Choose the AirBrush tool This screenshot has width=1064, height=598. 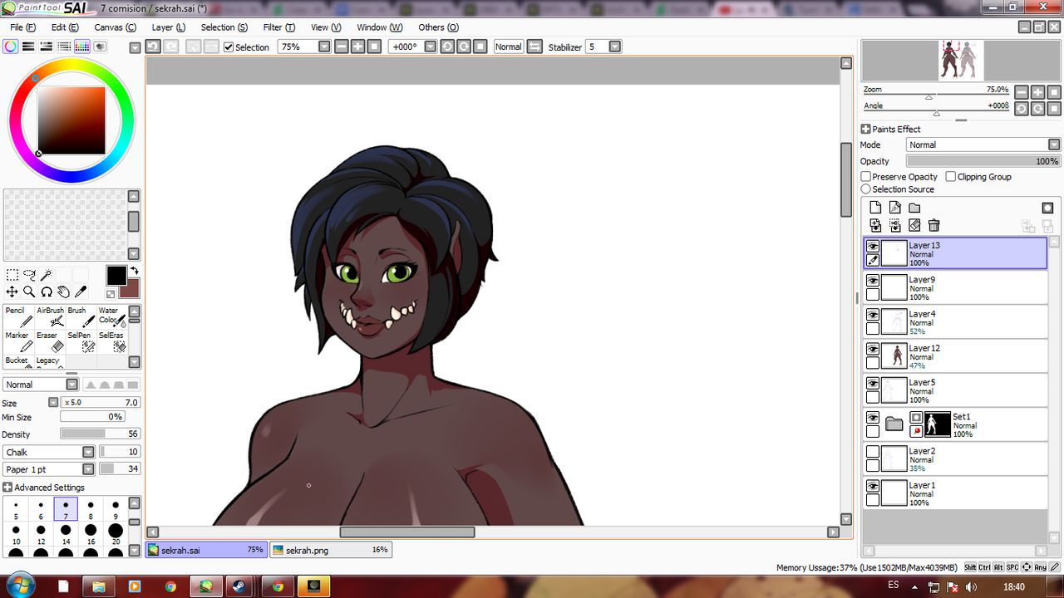click(x=51, y=316)
